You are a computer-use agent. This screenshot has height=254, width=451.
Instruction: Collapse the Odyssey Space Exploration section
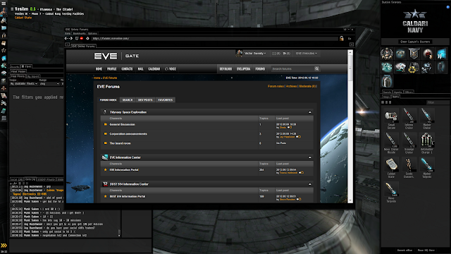click(x=310, y=112)
